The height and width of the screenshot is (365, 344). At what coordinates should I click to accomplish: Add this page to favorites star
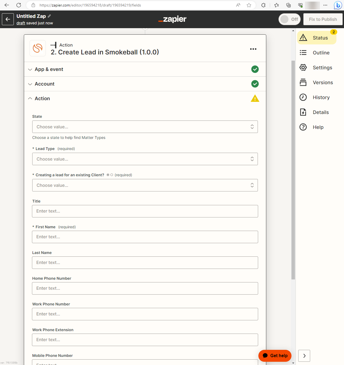249,5
